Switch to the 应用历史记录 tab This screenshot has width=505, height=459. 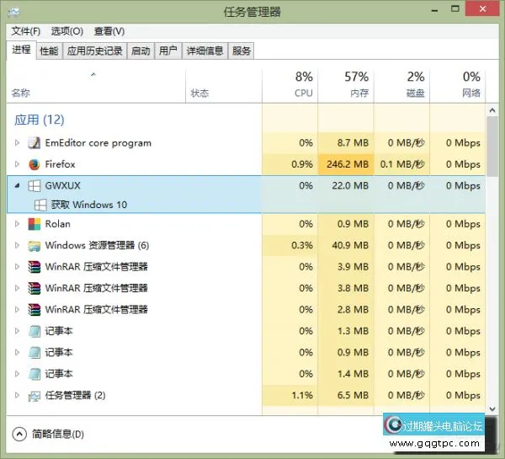(x=94, y=51)
